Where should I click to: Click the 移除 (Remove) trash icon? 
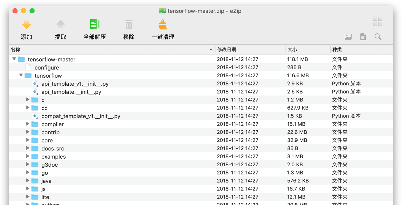tap(129, 25)
